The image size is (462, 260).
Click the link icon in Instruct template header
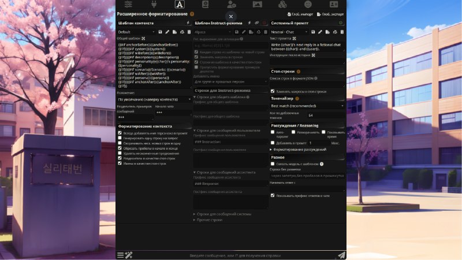pyautogui.click(x=256, y=23)
